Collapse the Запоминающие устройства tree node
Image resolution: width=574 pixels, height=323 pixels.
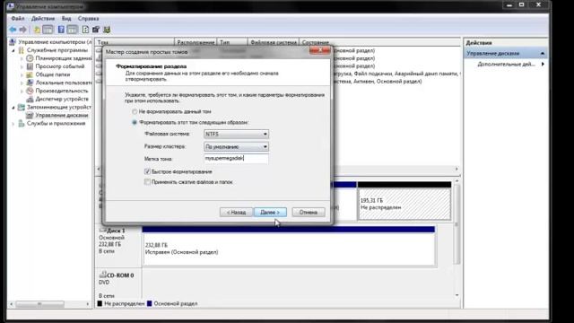pos(13,107)
